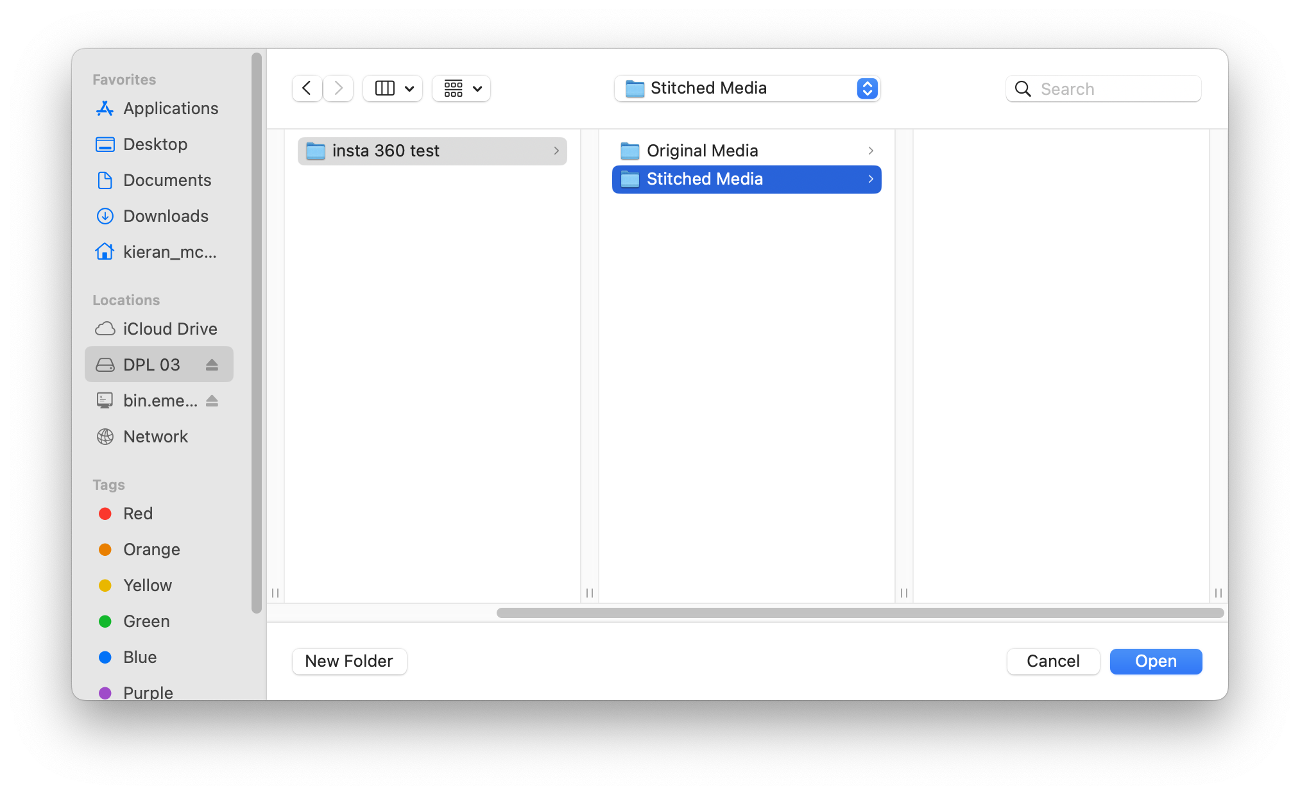Expand Original Media via its chevron
1300x795 pixels.
coord(870,151)
